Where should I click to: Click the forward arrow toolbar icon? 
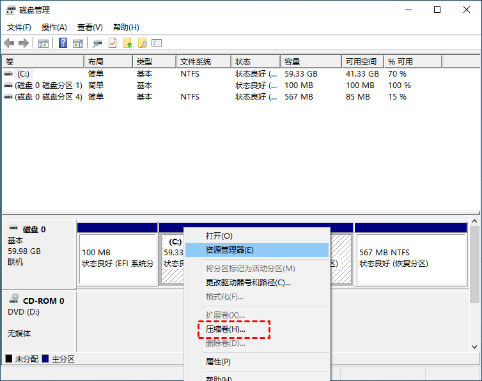24,43
